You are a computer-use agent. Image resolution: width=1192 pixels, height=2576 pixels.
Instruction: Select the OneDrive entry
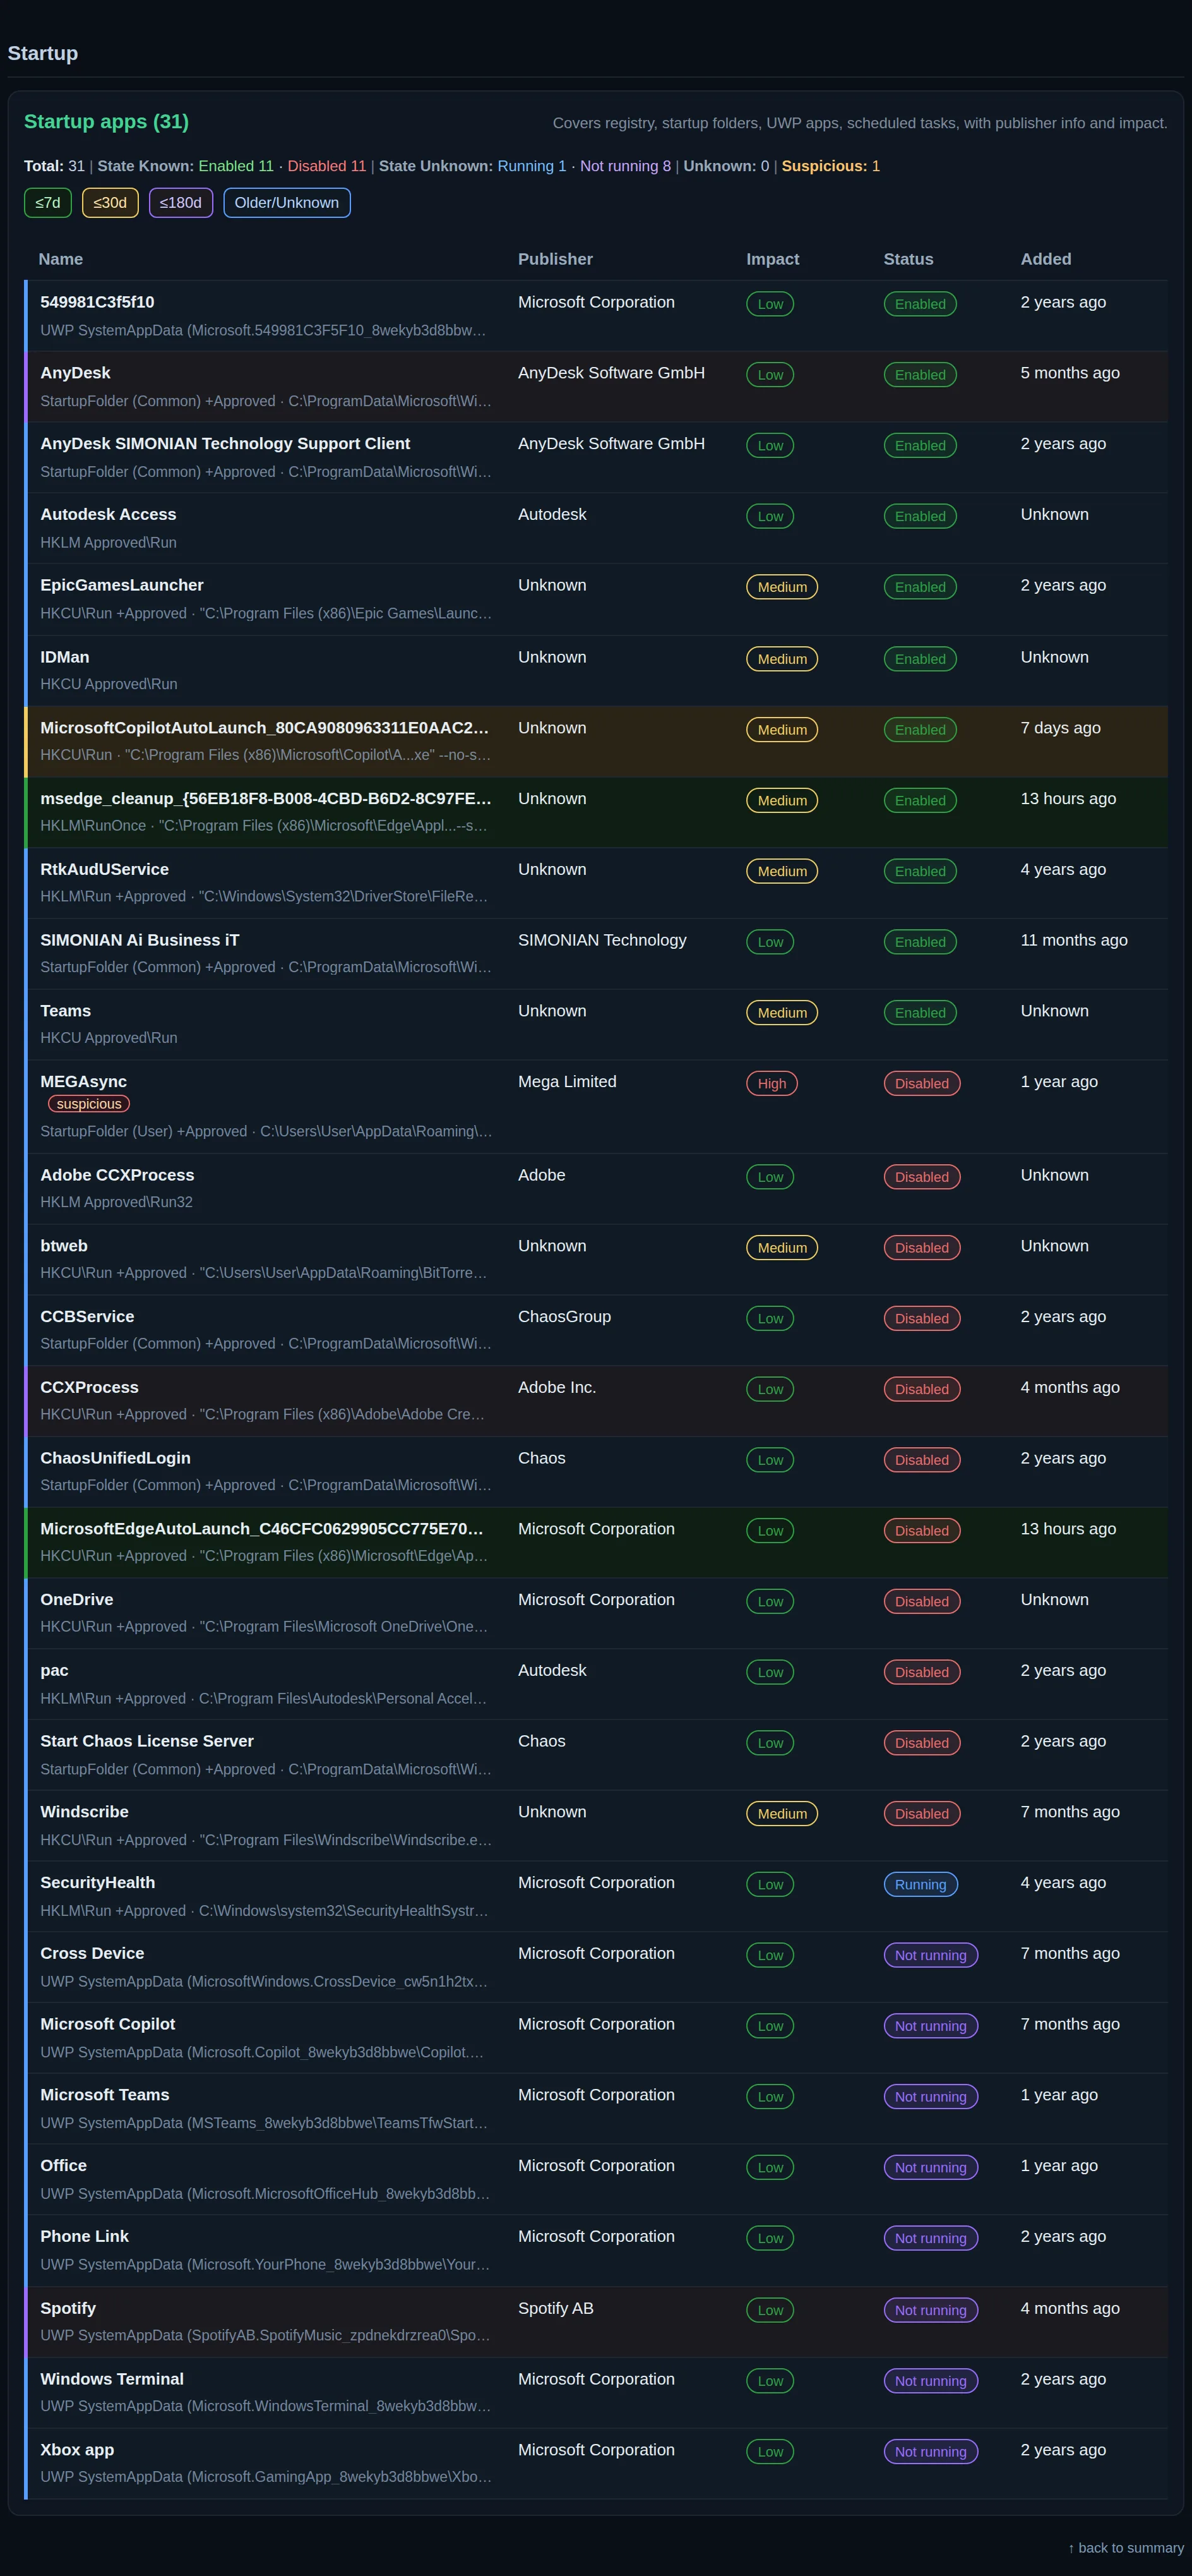(x=77, y=1600)
